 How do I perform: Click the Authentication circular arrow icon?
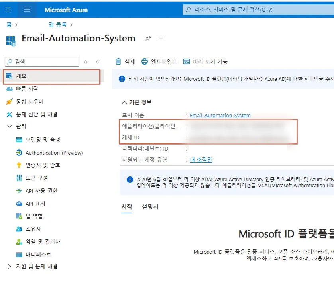pyautogui.click(x=19, y=153)
